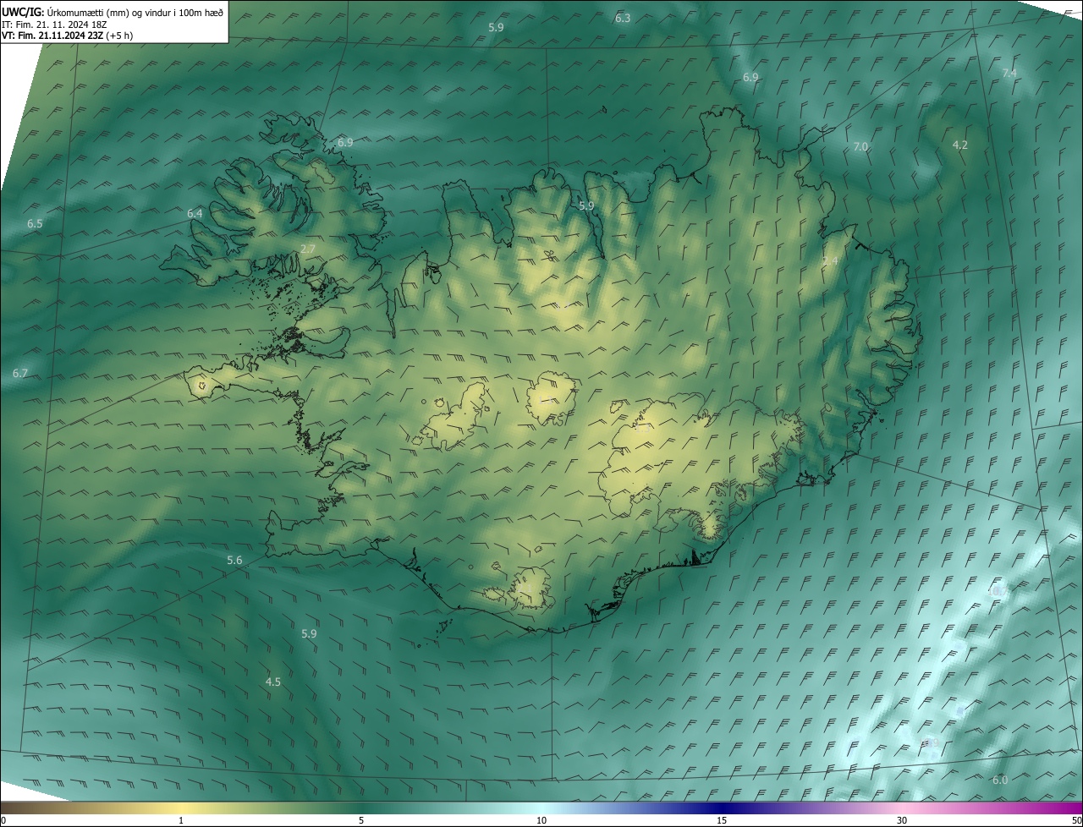Image resolution: width=1083 pixels, height=827 pixels.
Task: Click the VT valid time line
Action: [x=66, y=36]
